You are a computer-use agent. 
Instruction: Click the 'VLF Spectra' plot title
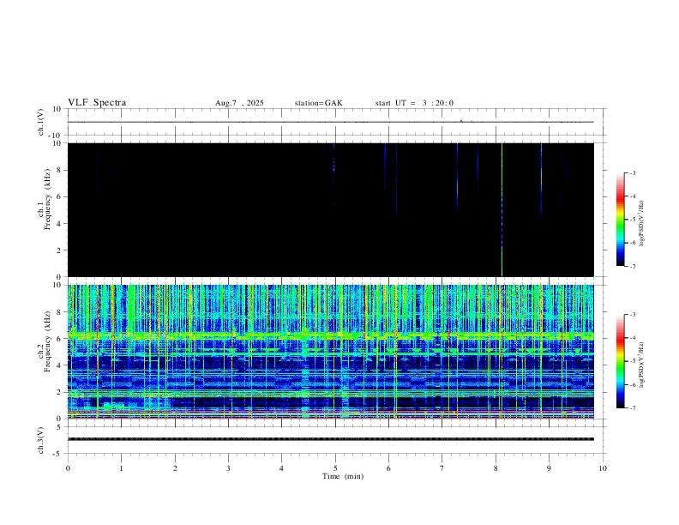(97, 103)
